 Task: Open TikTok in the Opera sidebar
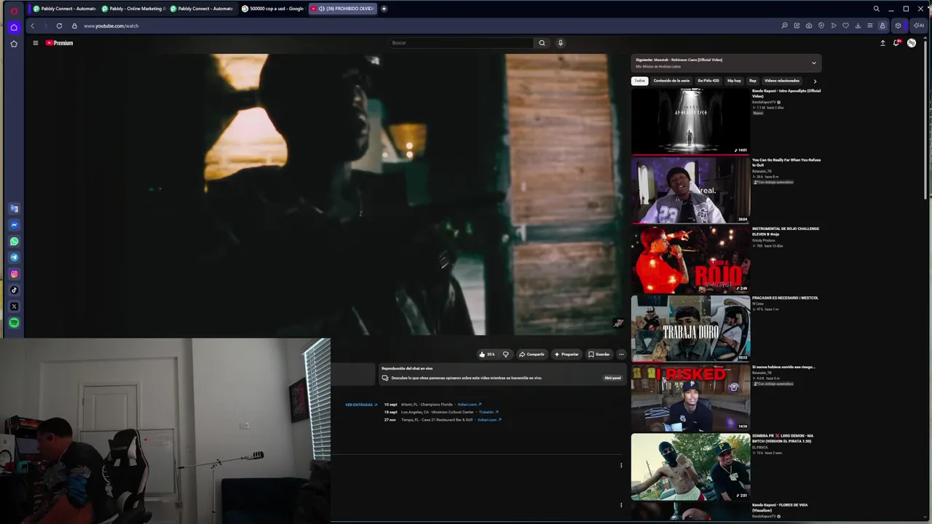14,290
